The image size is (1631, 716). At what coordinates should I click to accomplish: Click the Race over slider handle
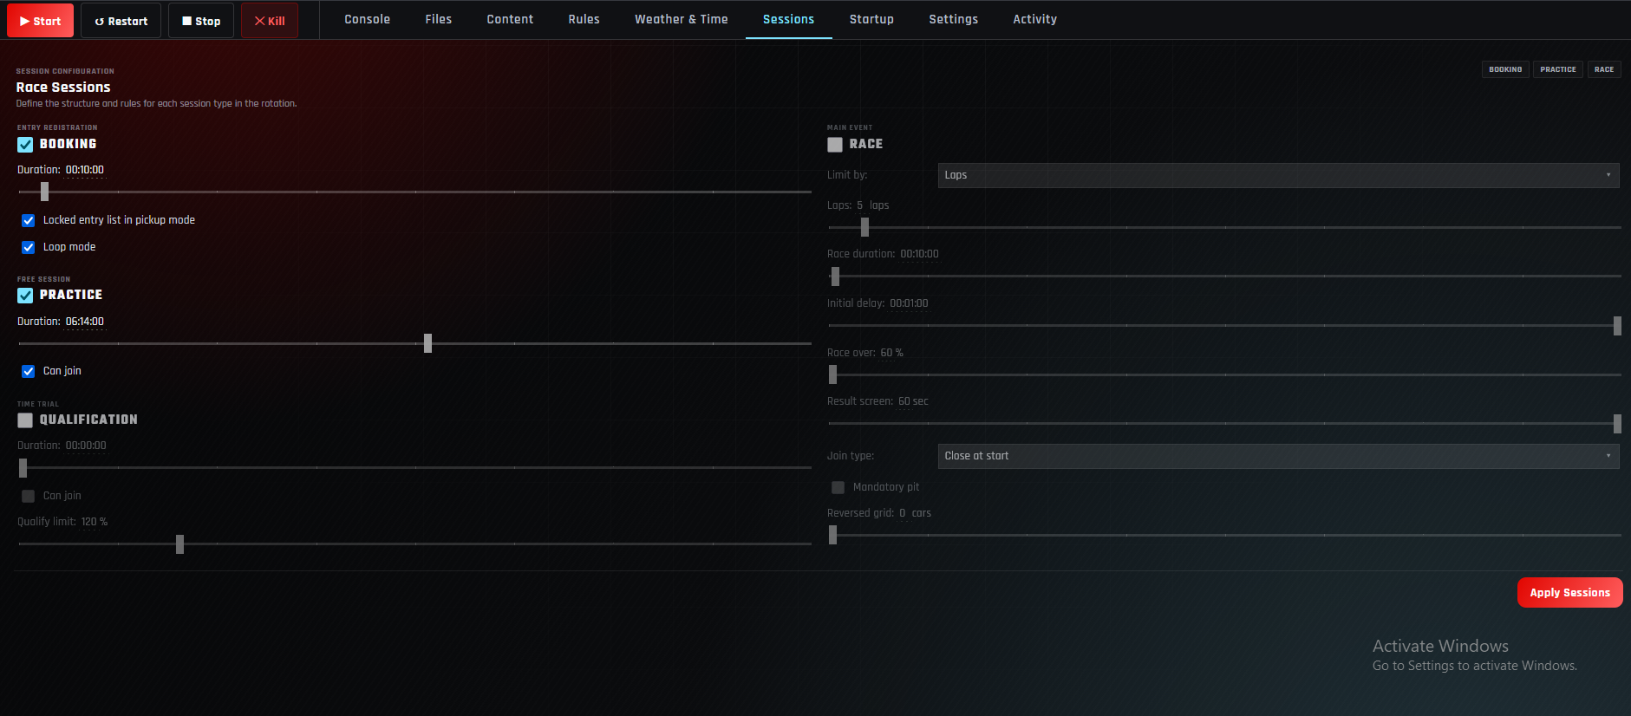832,374
